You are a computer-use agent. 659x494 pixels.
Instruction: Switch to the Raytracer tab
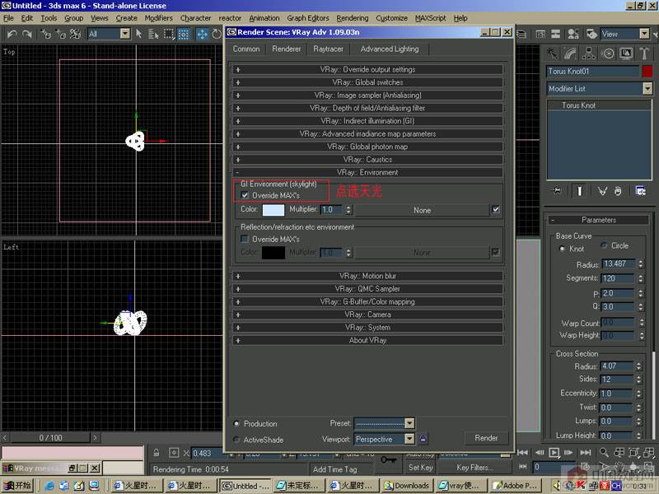328,49
